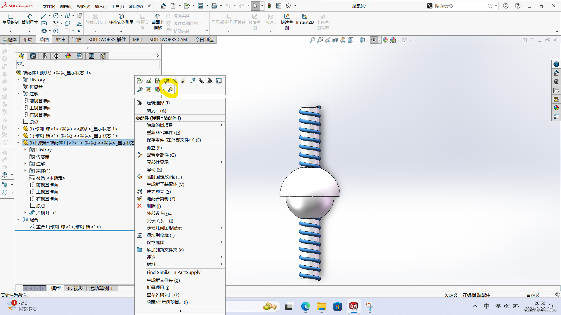561x315 pixels.
Task: Click the search command (搜索命令) input field
Action: coord(459,6)
